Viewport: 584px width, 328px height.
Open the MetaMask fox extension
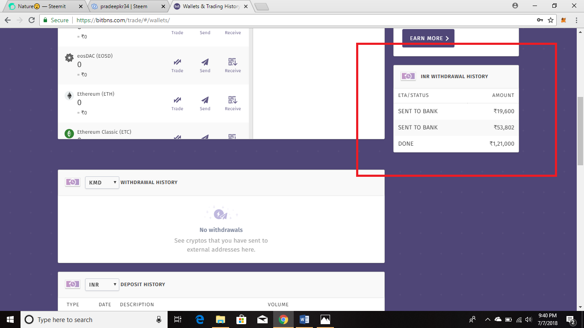pyautogui.click(x=563, y=20)
